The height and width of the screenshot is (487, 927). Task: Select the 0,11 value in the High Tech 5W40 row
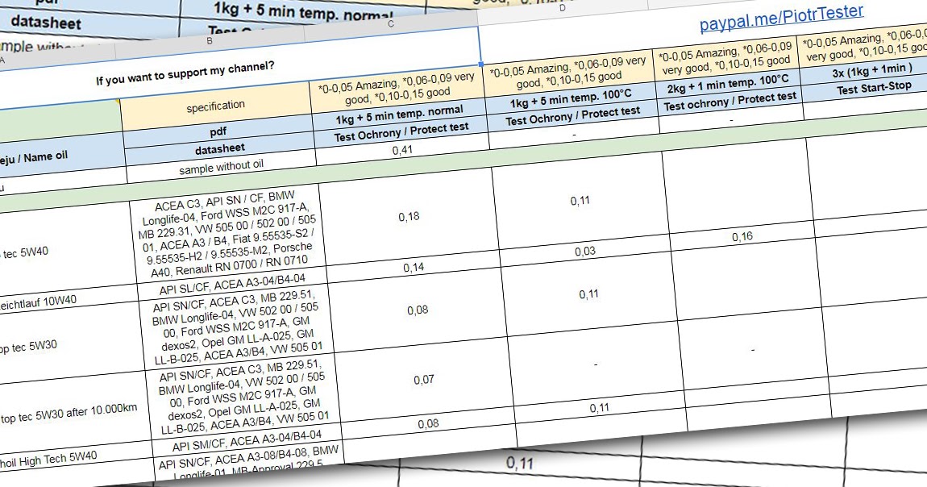600,409
